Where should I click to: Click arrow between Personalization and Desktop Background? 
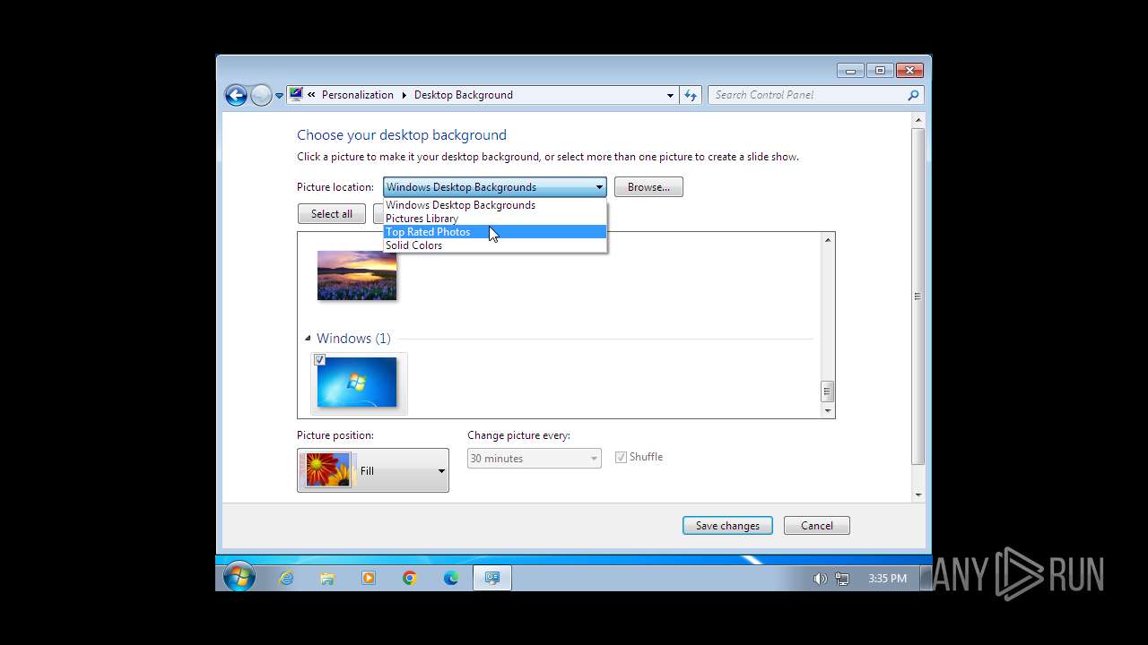pos(404,95)
